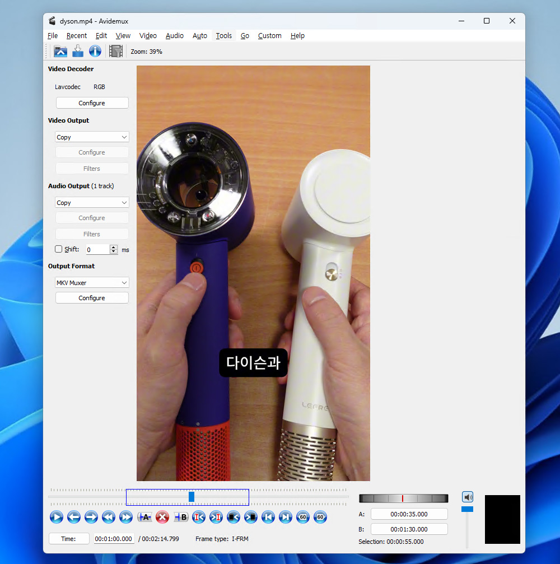Set selection end marker B

pos(181,517)
